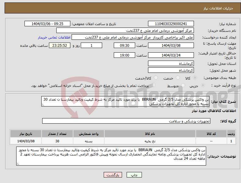Click the response deadline date 1404/03/08 field
The width and height of the screenshot is (241, 183).
[x=171, y=45]
